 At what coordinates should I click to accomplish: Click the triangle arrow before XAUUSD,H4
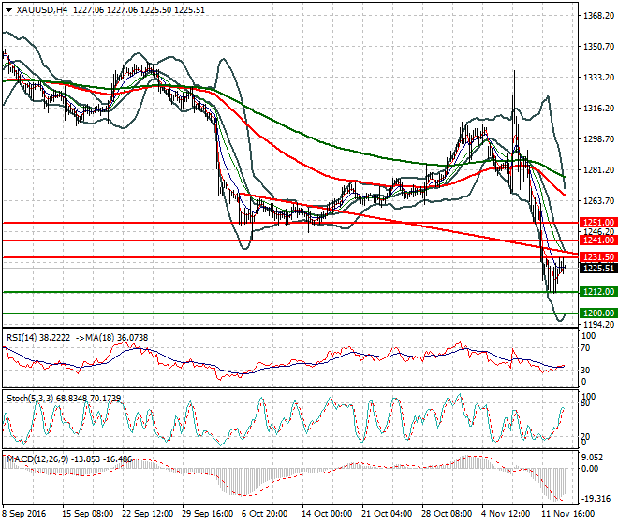point(8,10)
